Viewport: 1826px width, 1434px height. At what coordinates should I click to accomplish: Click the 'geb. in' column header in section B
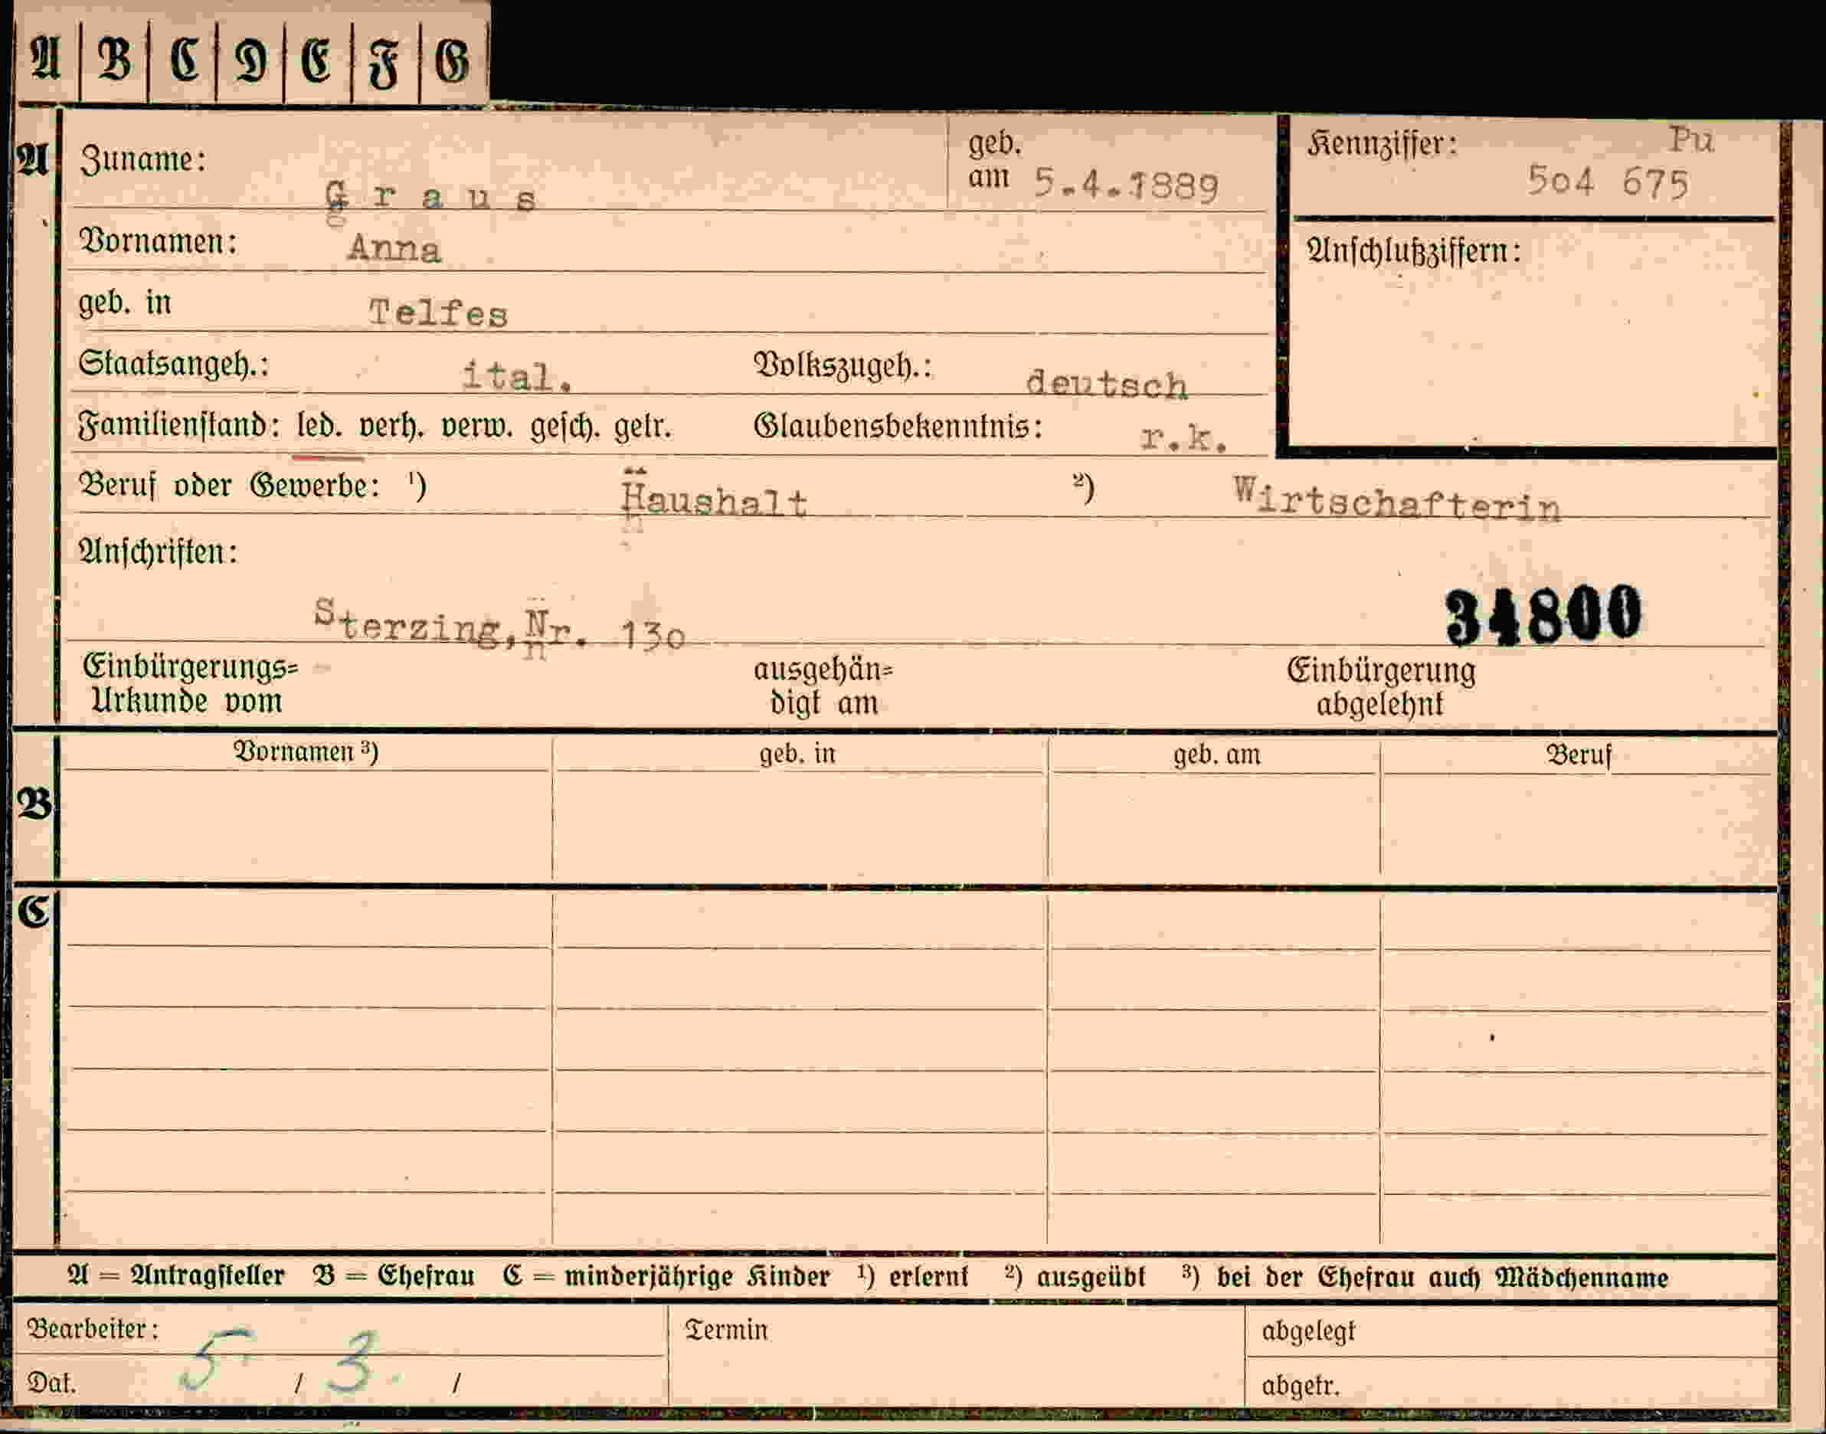797,754
